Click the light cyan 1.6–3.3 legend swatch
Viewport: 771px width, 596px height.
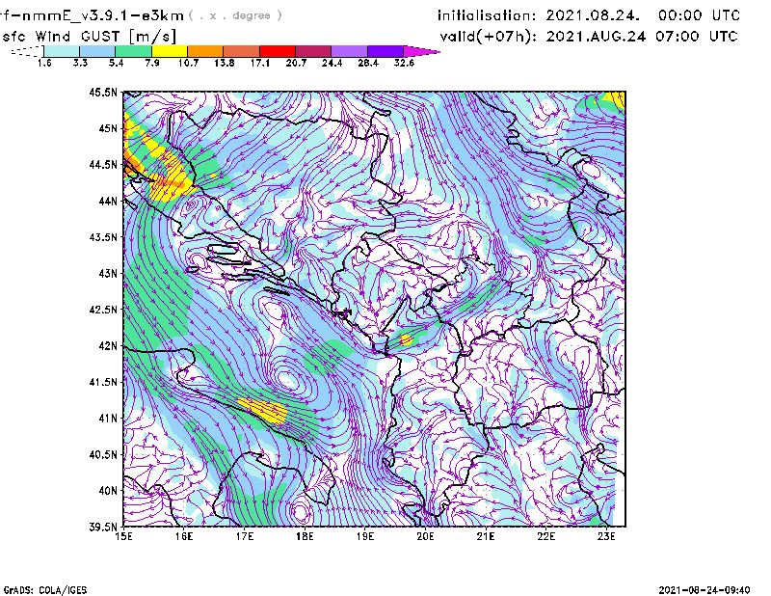pyautogui.click(x=62, y=51)
